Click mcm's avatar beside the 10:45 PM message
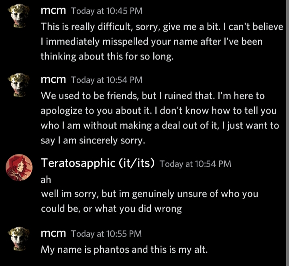 18,16
